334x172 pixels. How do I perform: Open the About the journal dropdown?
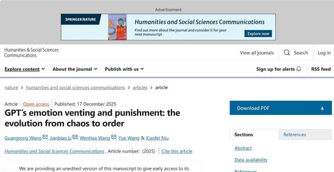(75, 69)
